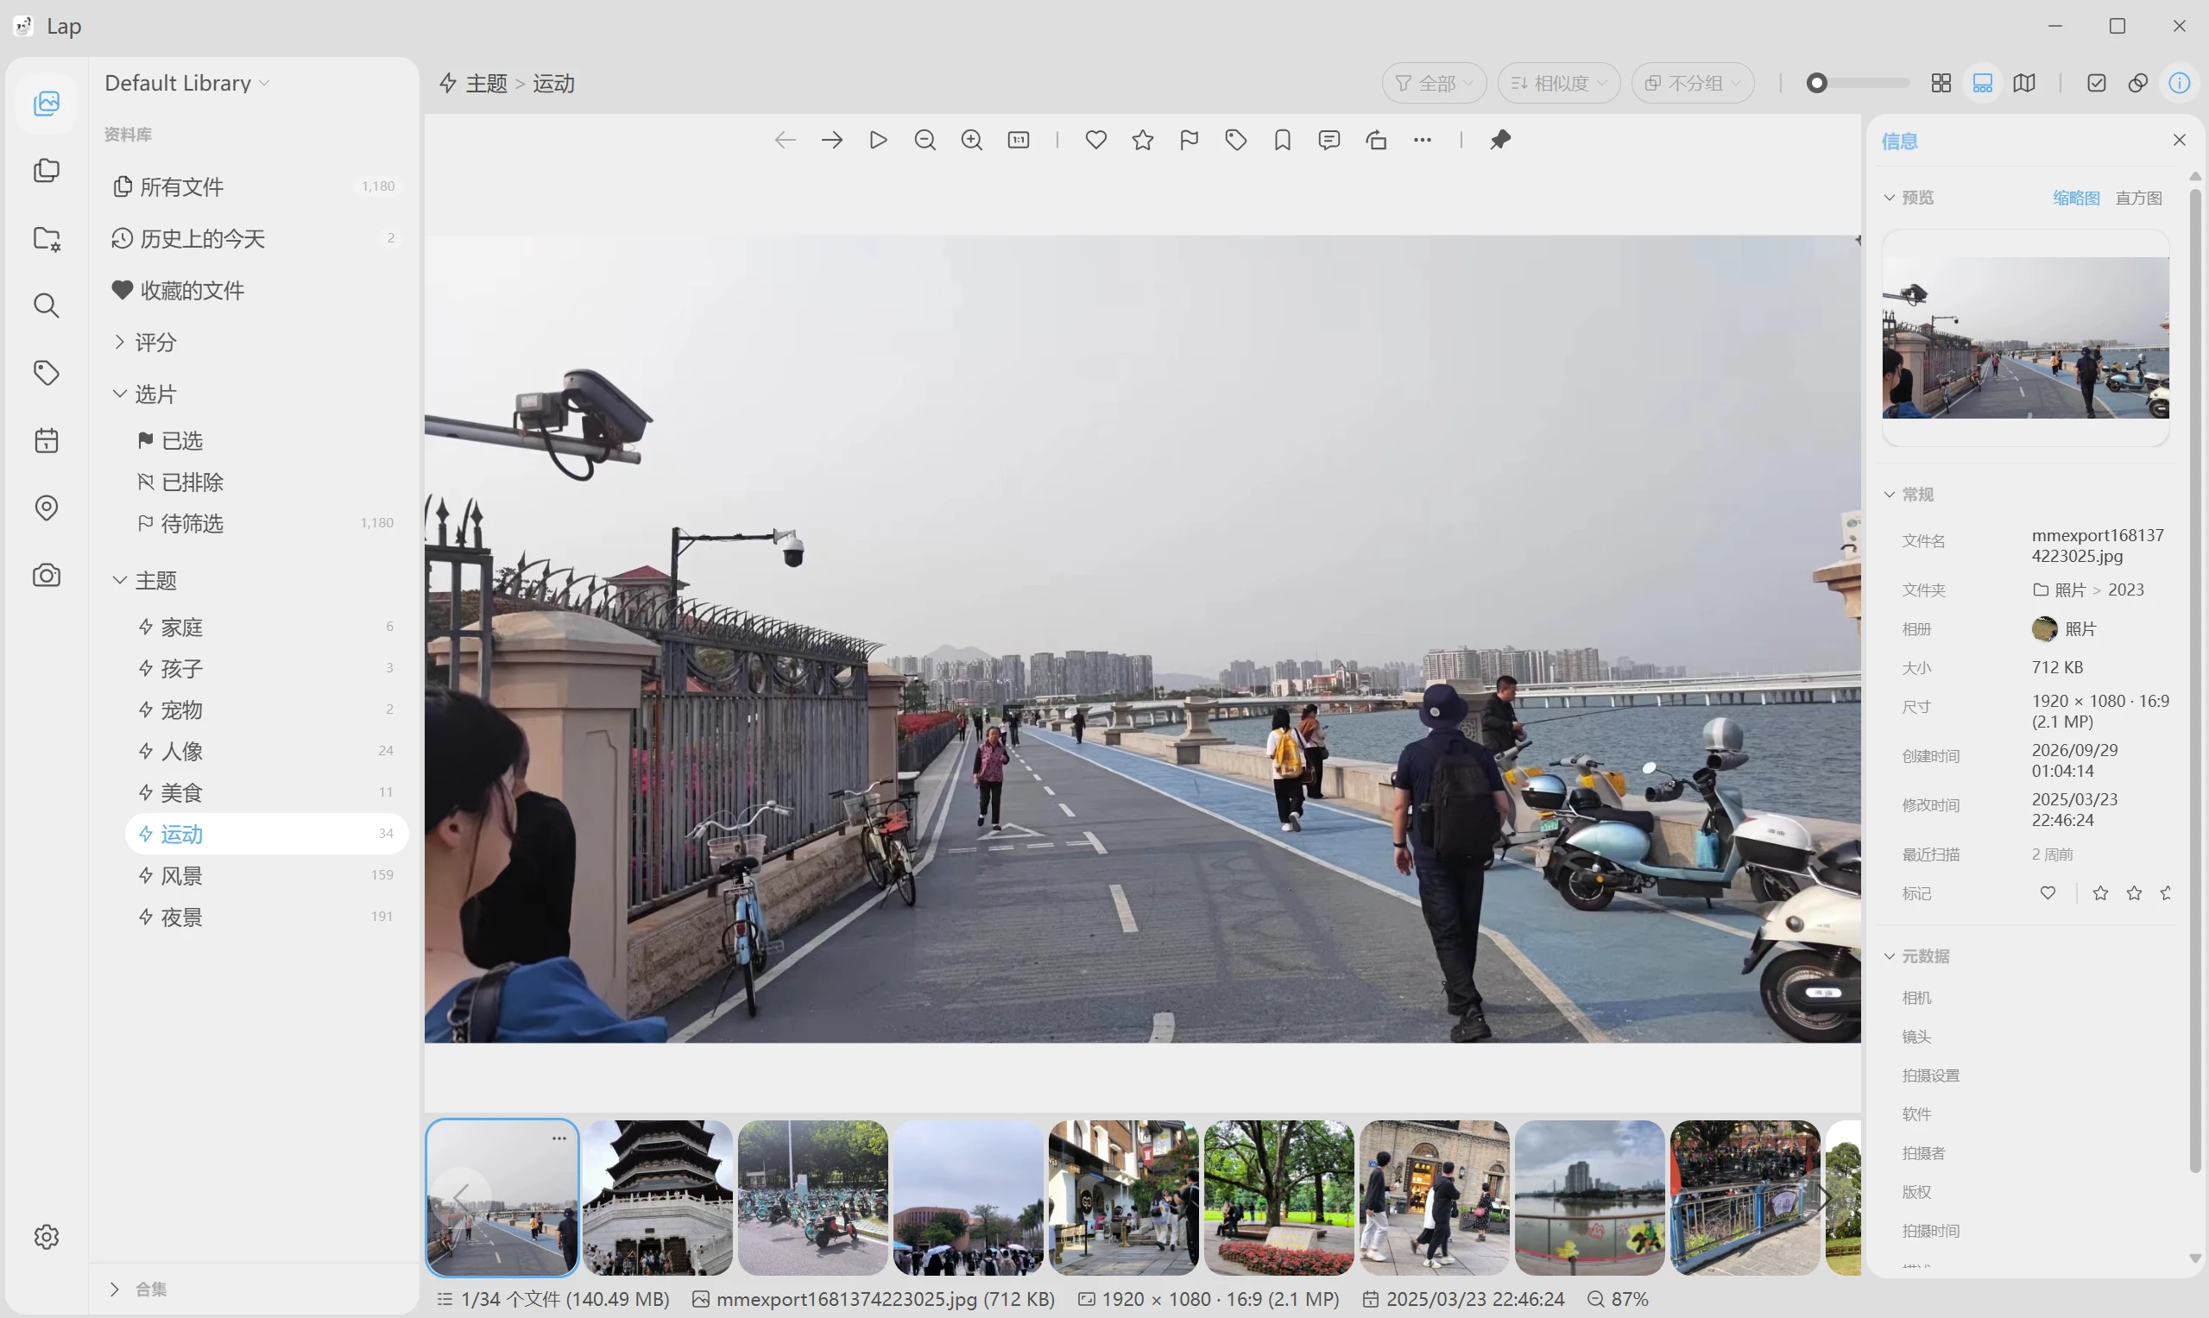
Task: Expand the 评分 tree section
Action: [119, 342]
